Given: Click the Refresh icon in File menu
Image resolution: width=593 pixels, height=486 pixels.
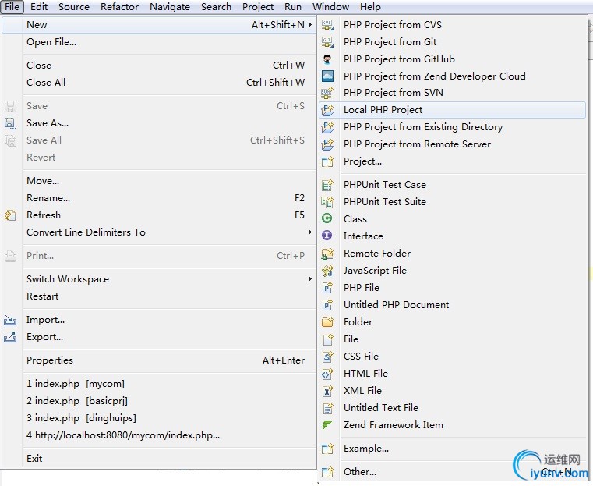Looking at the screenshot, I should click(x=10, y=215).
